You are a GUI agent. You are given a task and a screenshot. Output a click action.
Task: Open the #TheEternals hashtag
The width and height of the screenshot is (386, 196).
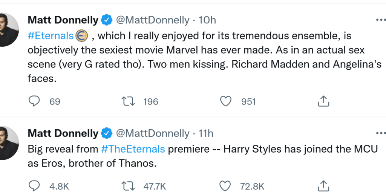click(133, 149)
